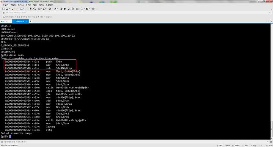273x147 pixels.
Task: Open the Tab menu
Action: click(x=35, y=5)
